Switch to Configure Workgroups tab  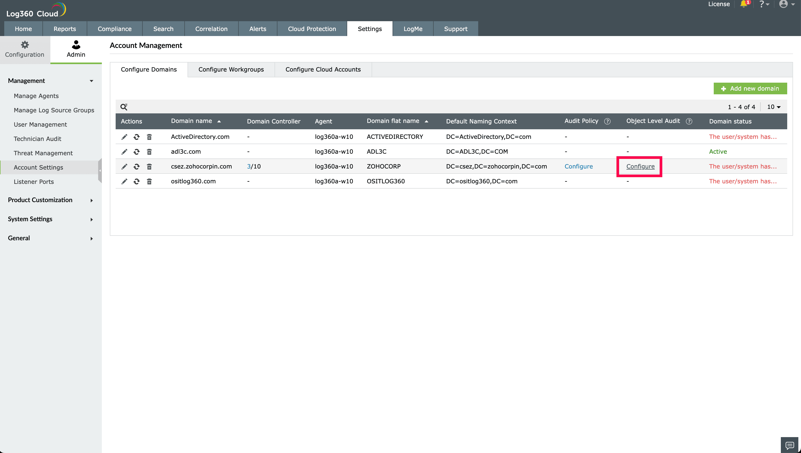pos(231,69)
